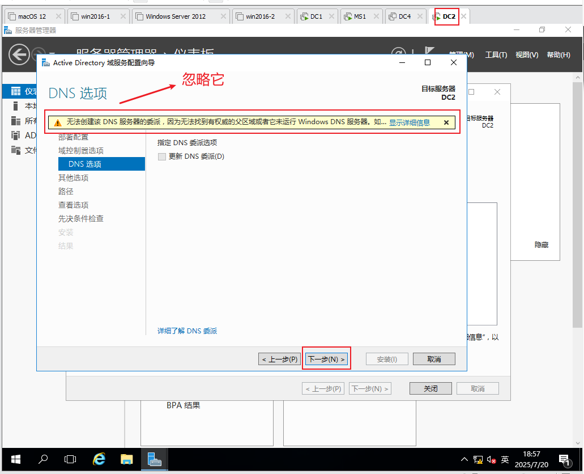This screenshot has width=584, height=474.
Task: Open the Help menu in Server Manager
Action: pos(559,55)
